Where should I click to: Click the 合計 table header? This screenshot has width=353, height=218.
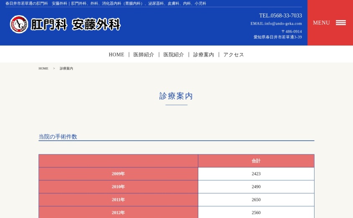coord(256,161)
